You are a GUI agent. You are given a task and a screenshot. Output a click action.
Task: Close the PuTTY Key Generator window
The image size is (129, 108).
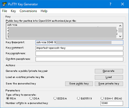pyautogui.click(x=123, y=4)
